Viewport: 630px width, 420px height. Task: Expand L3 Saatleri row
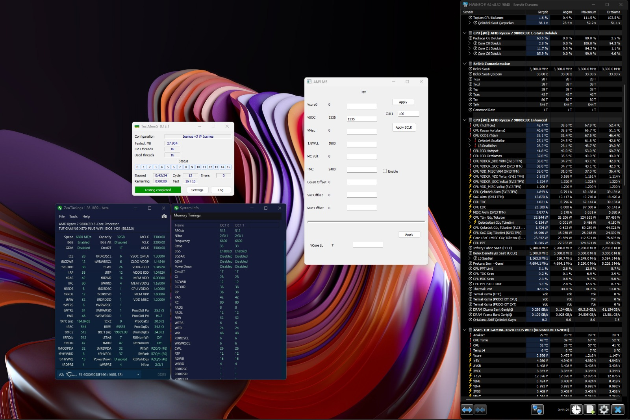(470, 258)
